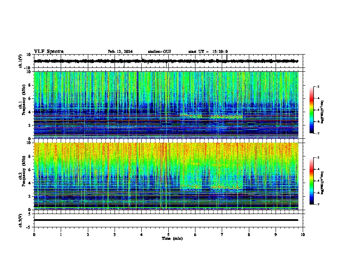Click the "station=OUI" header label
The image size is (341, 263).
click(159, 52)
